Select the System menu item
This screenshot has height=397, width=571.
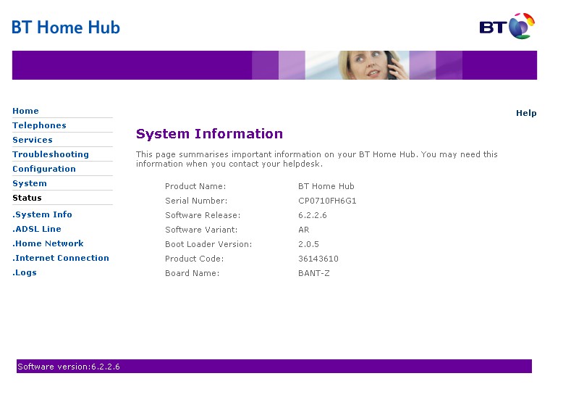point(30,183)
